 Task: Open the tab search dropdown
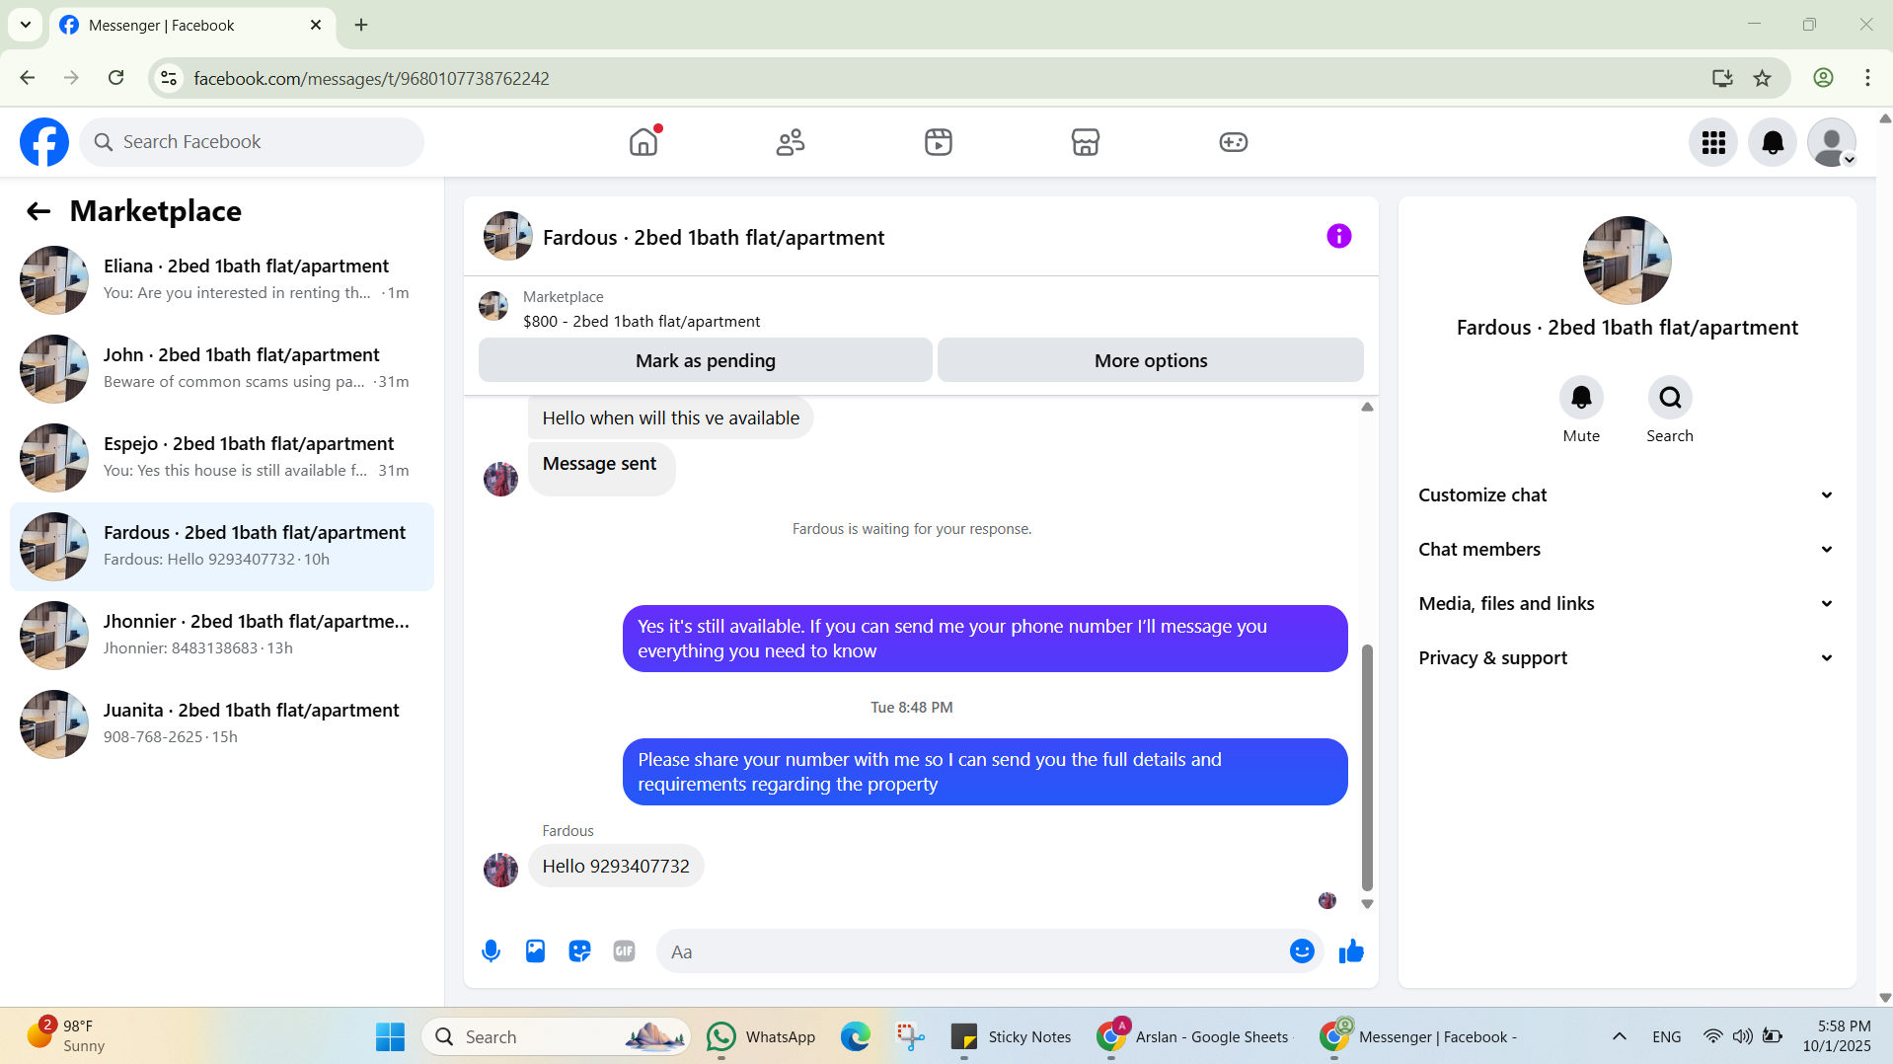(26, 25)
